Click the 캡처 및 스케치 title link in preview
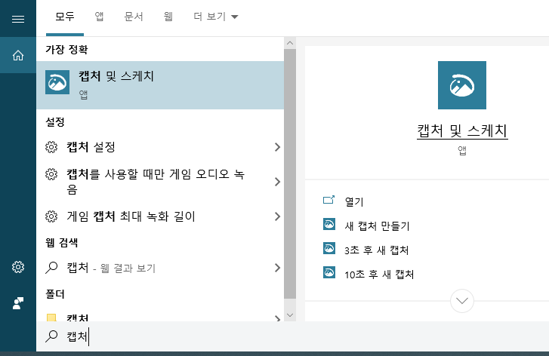Screen dimensions: 549x356 pyautogui.click(x=462, y=130)
